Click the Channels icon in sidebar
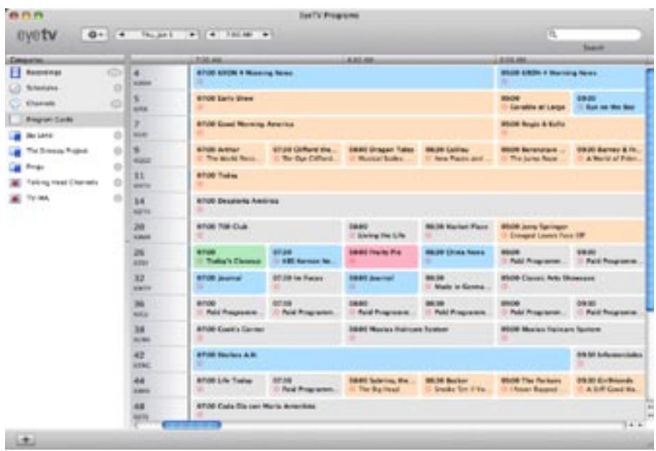Viewport: 656px width, 451px height. [x=15, y=104]
